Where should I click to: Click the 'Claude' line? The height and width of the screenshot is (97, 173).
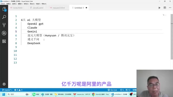(x=32, y=28)
